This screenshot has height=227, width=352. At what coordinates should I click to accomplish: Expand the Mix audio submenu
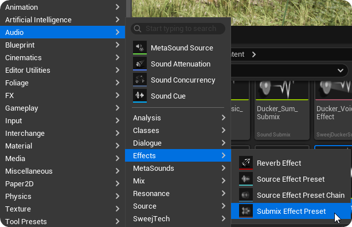[x=178, y=181]
